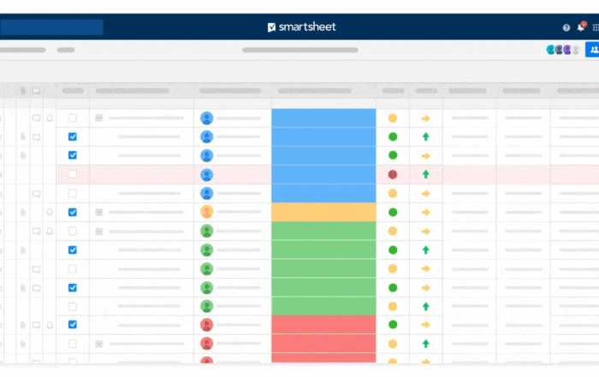Select the blue highlighted tab in header
This screenshot has height=377, width=599.
51,27
